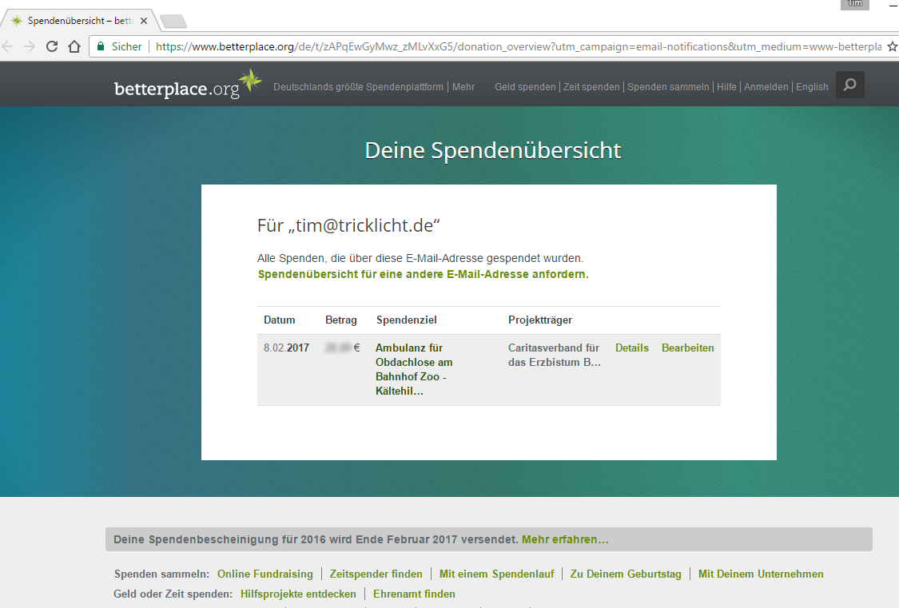Click Caritasverband für das Erzbistum text
This screenshot has height=608, width=899.
(x=555, y=356)
